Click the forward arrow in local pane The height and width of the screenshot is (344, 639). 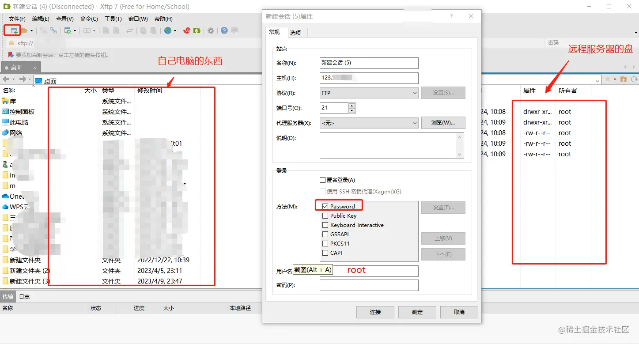pos(22,79)
